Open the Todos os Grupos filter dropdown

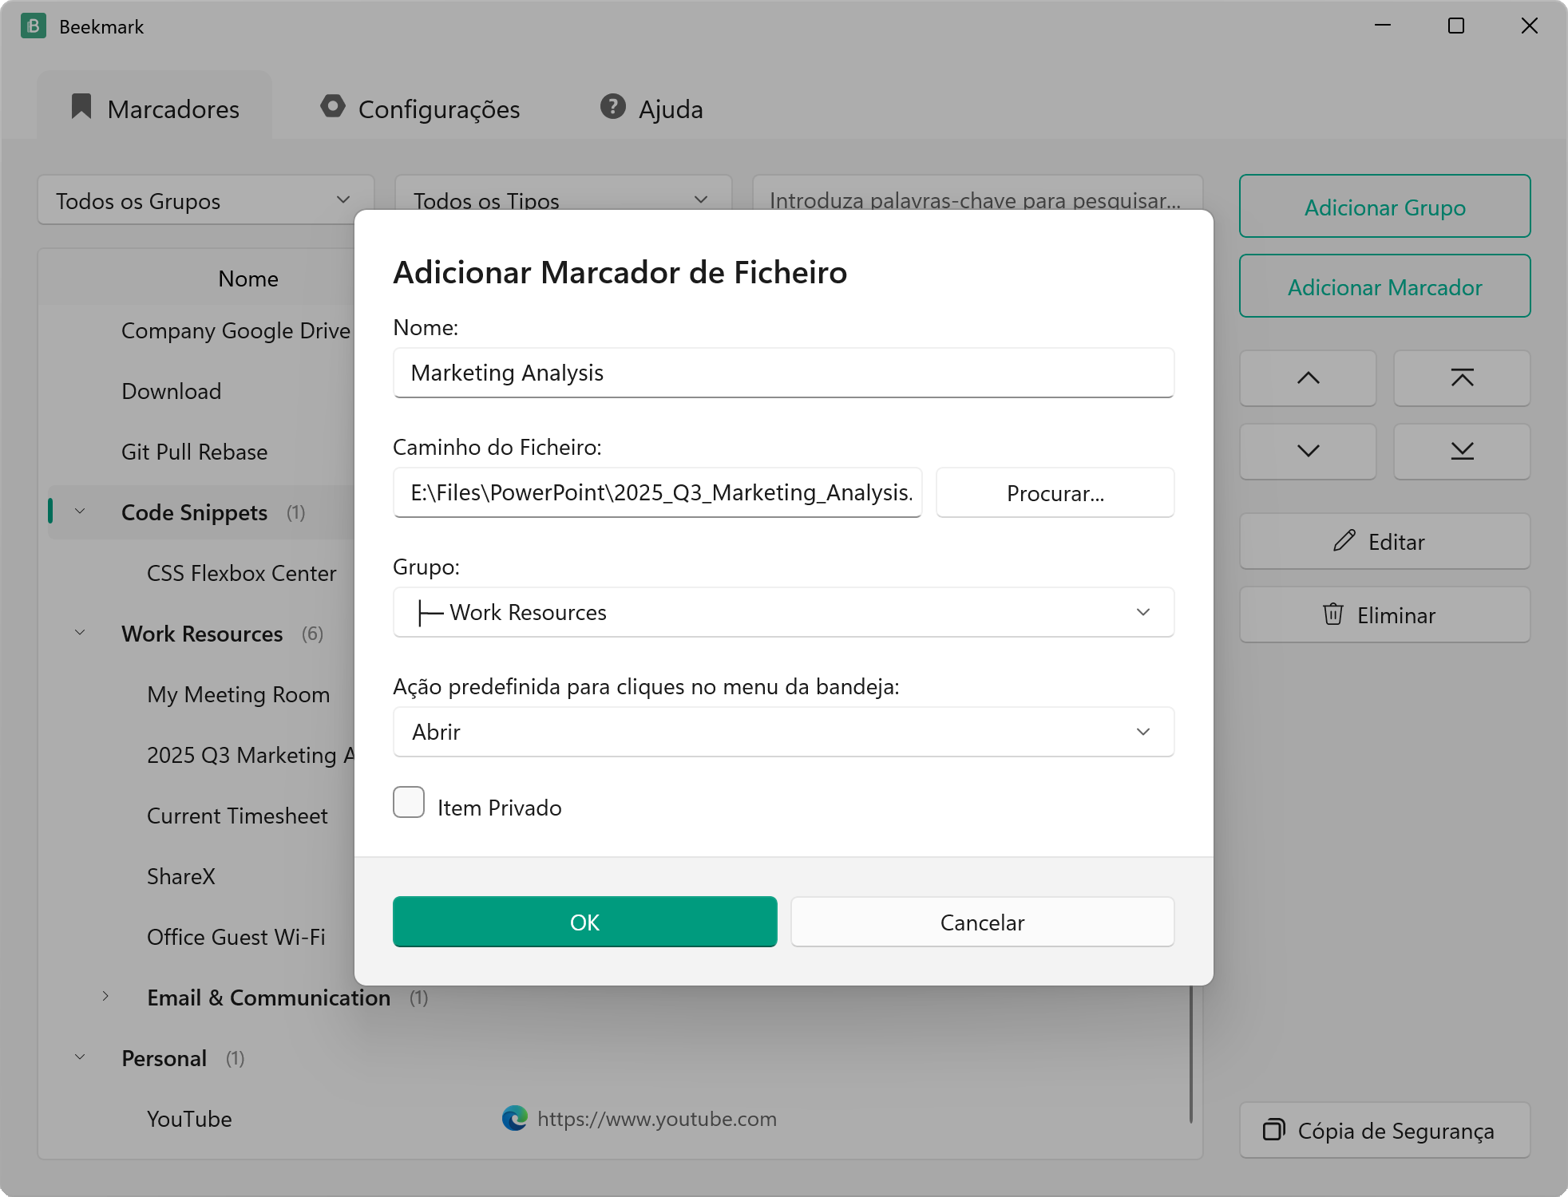point(206,200)
